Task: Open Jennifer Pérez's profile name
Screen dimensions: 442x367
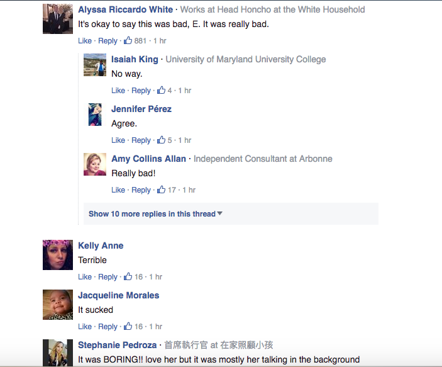Action: click(141, 109)
